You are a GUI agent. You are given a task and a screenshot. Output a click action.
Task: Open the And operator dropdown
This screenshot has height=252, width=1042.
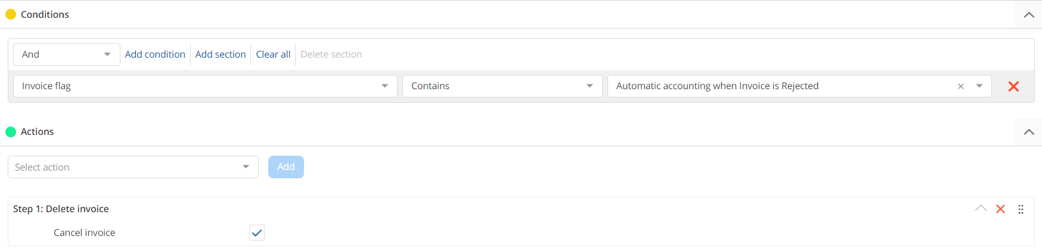pyautogui.click(x=66, y=55)
